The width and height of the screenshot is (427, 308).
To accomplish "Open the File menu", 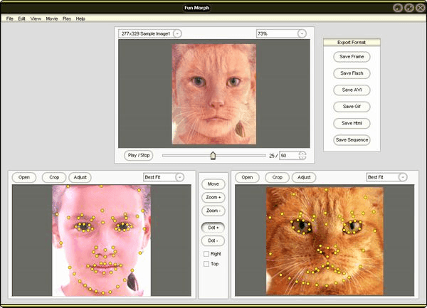I will (x=10, y=18).
